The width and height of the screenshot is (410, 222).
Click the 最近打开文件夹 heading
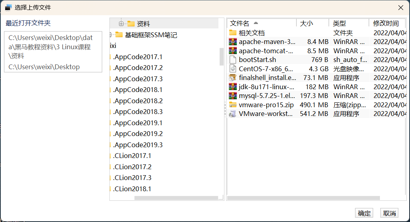(28, 23)
